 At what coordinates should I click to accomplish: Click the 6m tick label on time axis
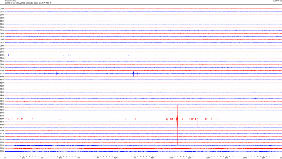tap(60, 158)
